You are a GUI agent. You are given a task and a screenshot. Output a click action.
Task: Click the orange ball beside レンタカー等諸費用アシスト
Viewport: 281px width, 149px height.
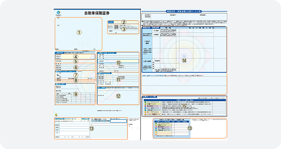(x=145, y=114)
